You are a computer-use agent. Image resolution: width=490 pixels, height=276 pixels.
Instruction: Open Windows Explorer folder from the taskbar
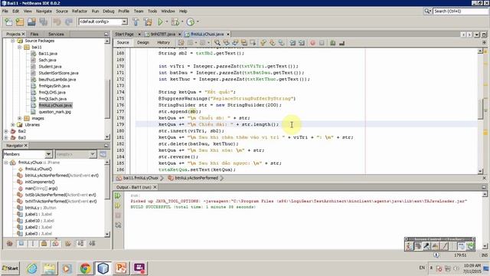tap(49, 268)
